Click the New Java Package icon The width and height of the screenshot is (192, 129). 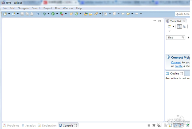pos(71,14)
